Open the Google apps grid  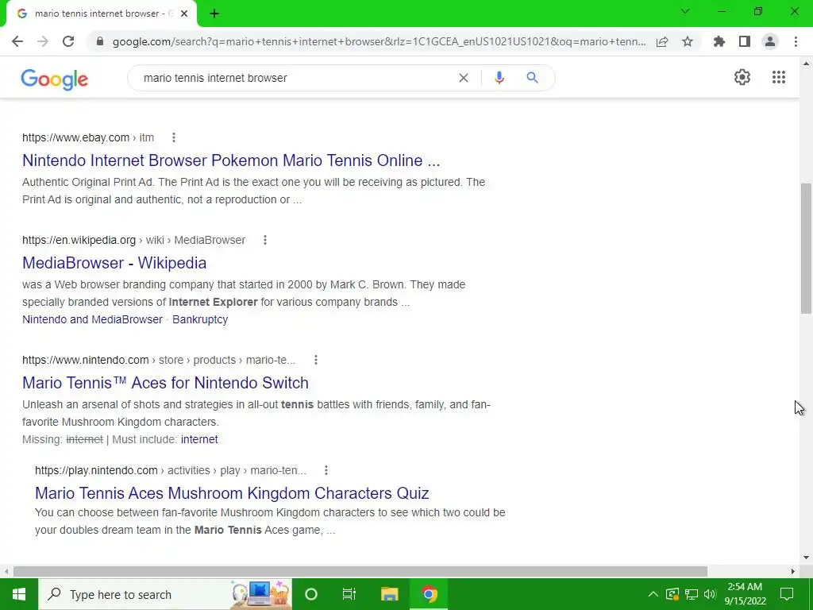779,77
